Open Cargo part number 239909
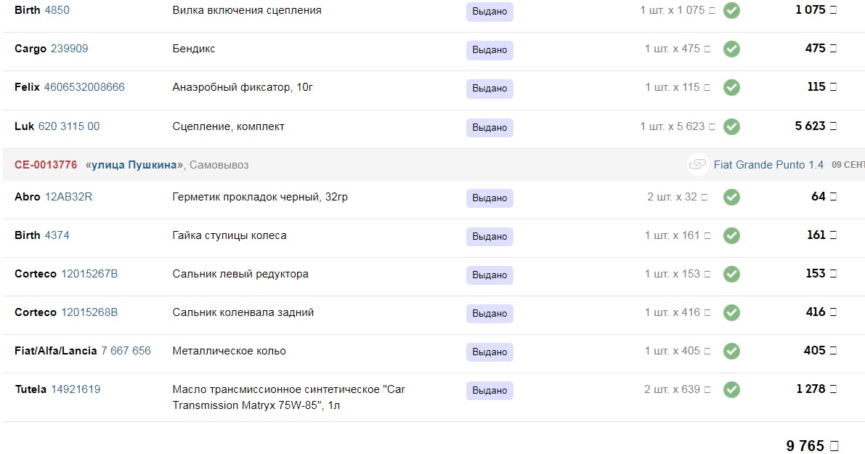This screenshot has width=865, height=454. [70, 49]
